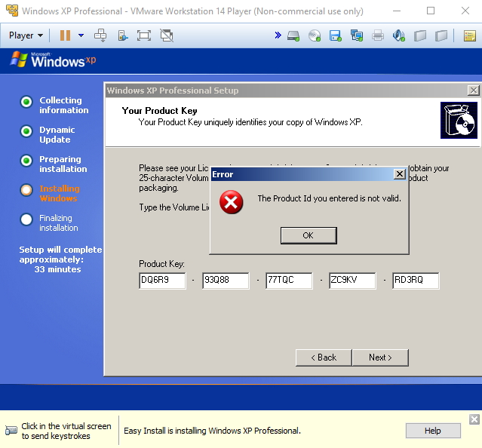Screen dimensions: 482x448
Task: Open the Player menu
Action: pos(26,35)
